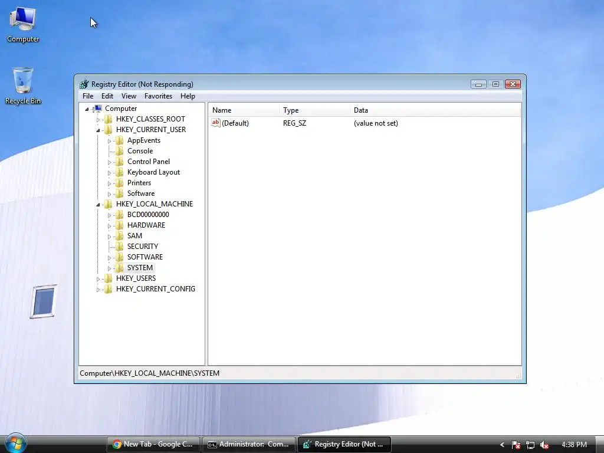Collapse HKEY_LOCAL_MACHINE arrow
Image resolution: width=604 pixels, height=453 pixels.
pos(98,205)
